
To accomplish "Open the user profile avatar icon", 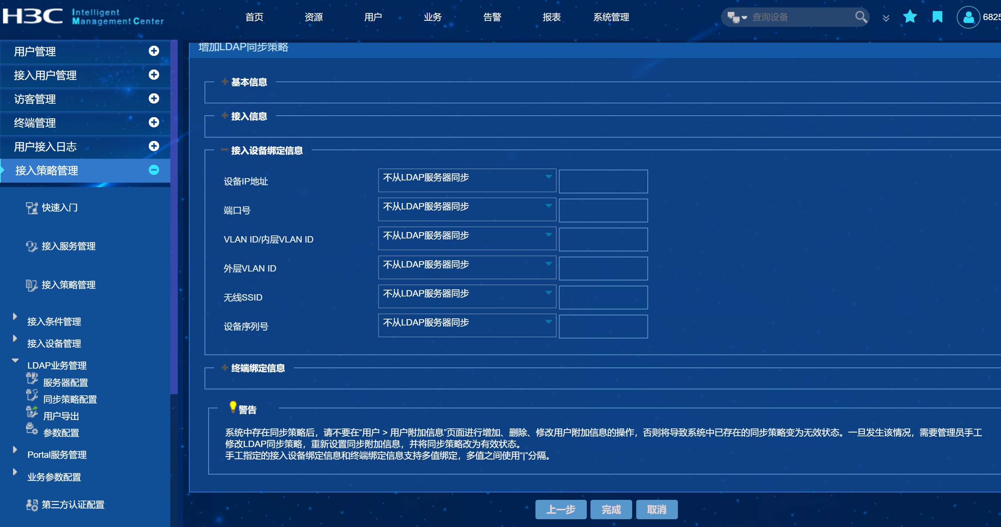I will point(968,17).
